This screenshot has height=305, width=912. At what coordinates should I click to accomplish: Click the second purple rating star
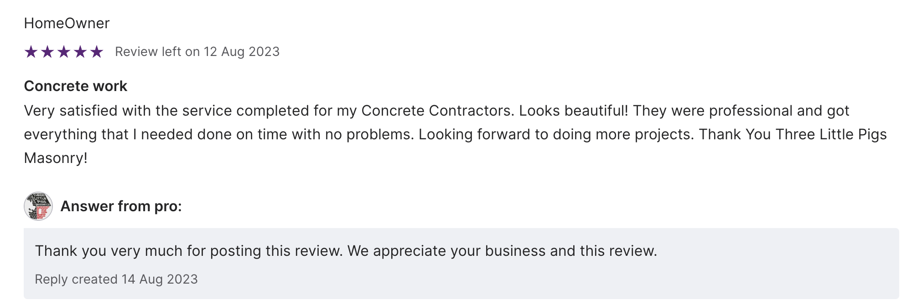(x=47, y=52)
